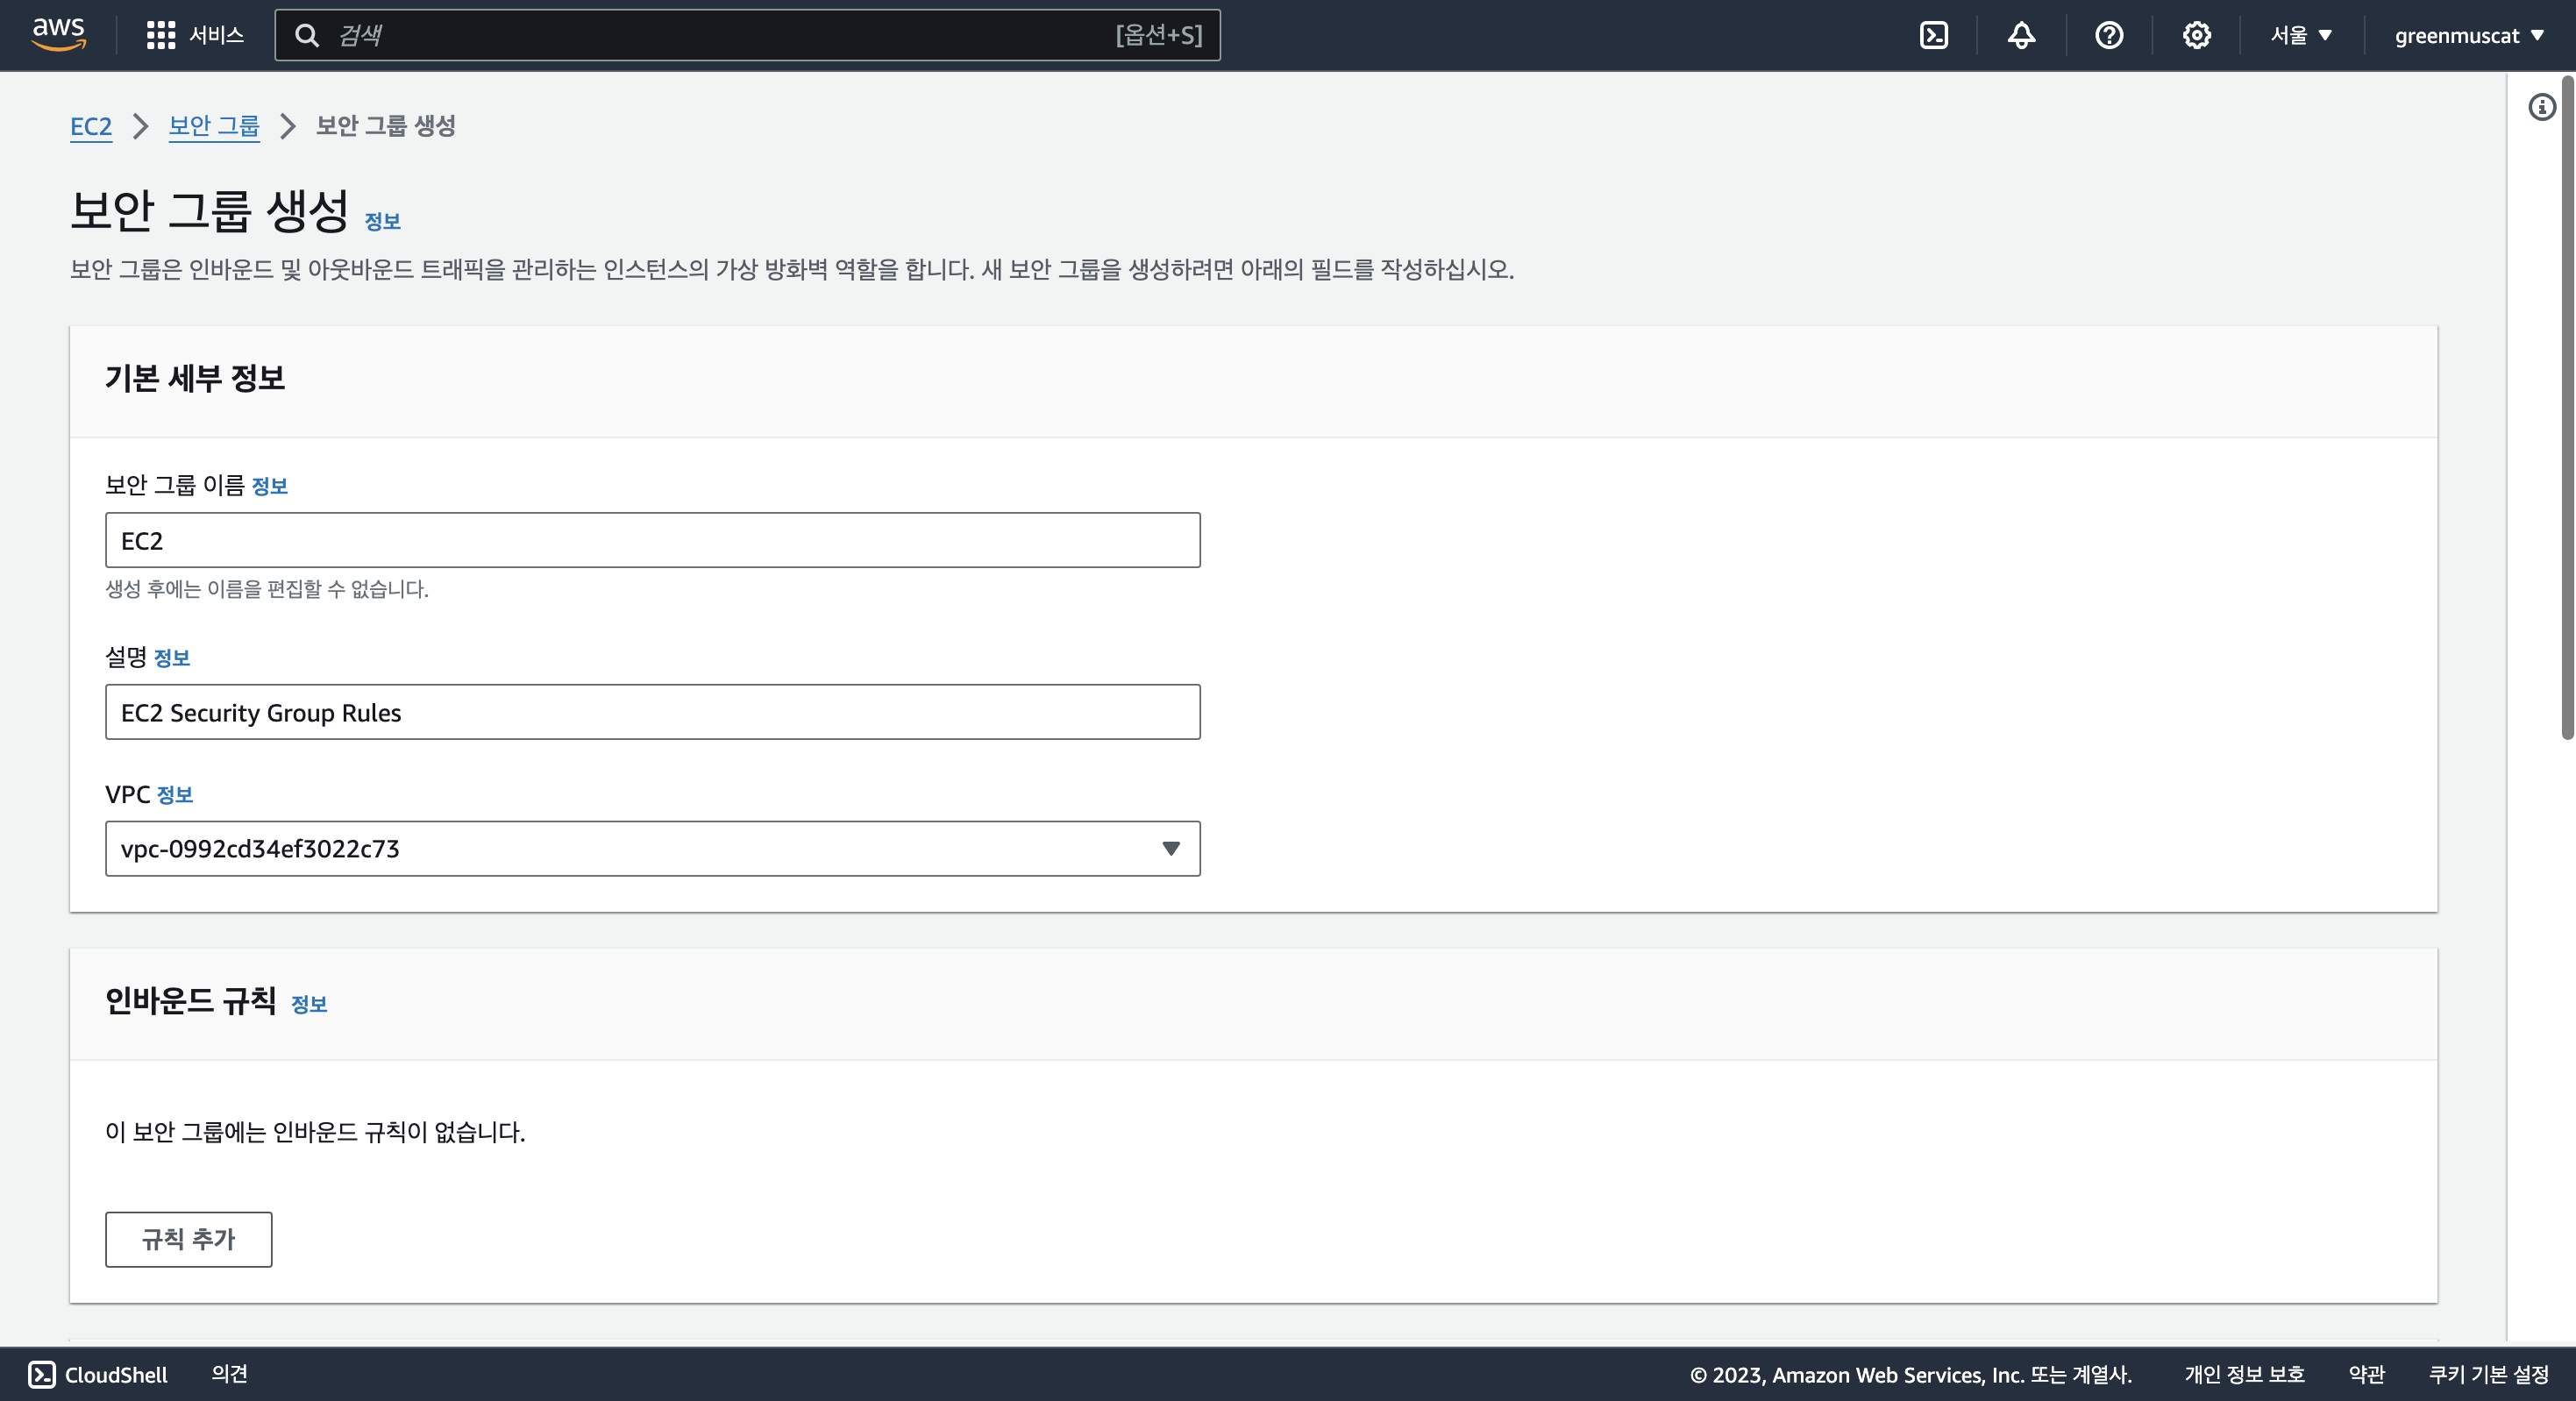This screenshot has width=2576, height=1401.
Task: Open the info panel icon at right
Action: pos(2541,107)
